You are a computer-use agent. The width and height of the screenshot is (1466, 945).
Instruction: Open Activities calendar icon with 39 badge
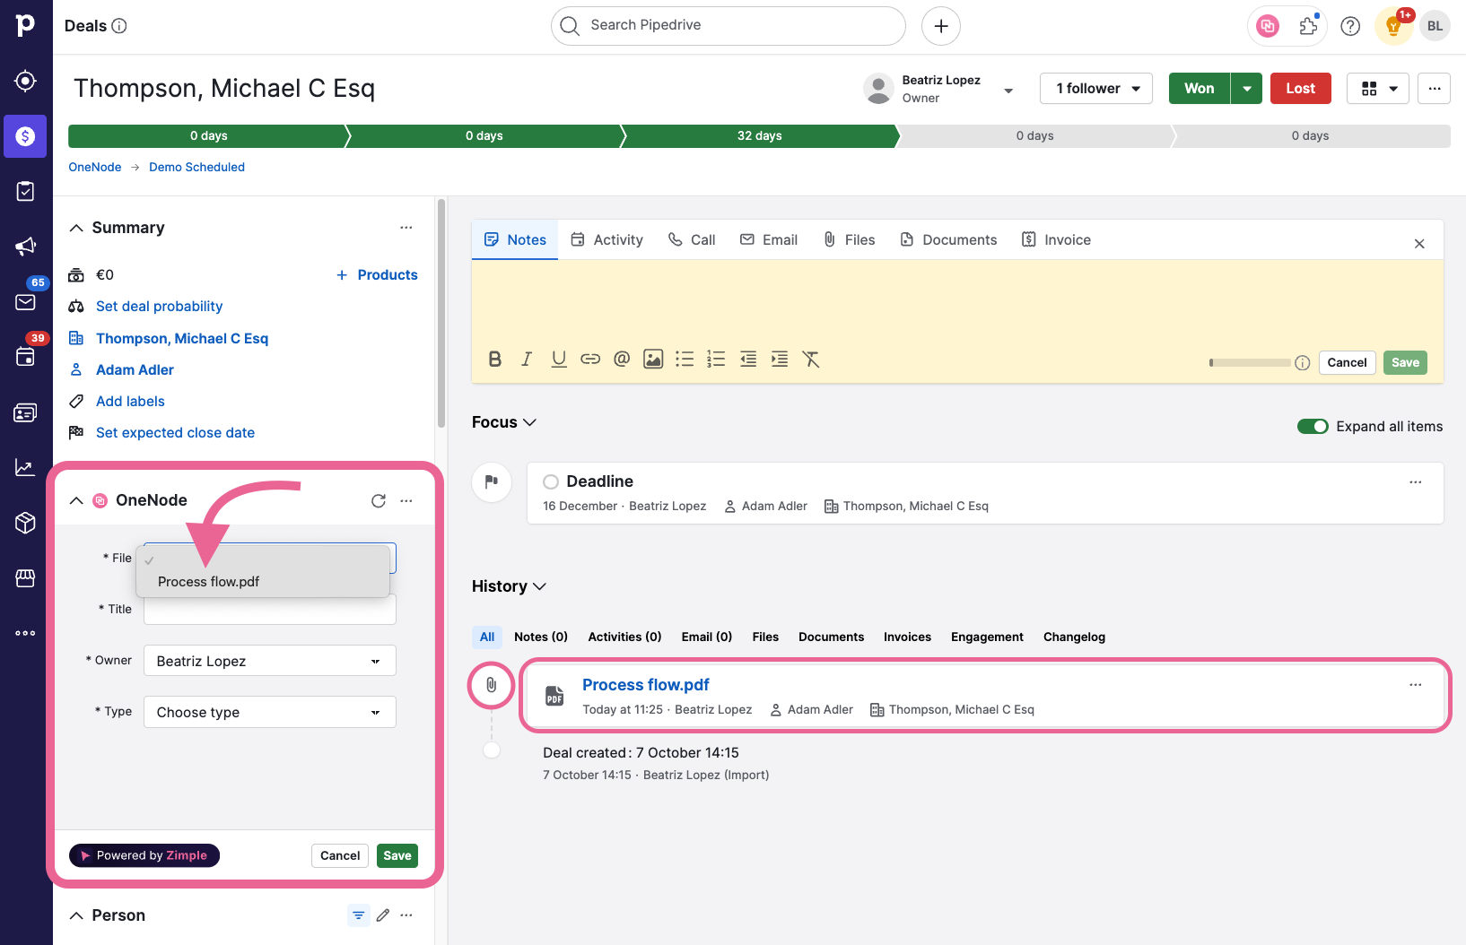pos(25,357)
